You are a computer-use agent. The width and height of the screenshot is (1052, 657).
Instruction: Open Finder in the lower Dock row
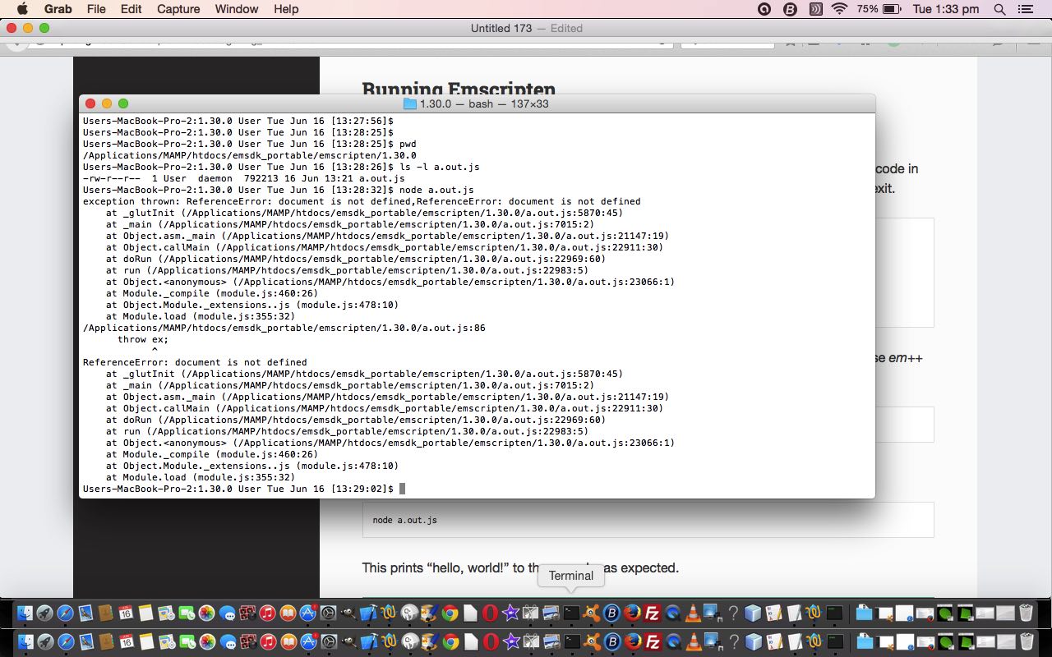25,640
